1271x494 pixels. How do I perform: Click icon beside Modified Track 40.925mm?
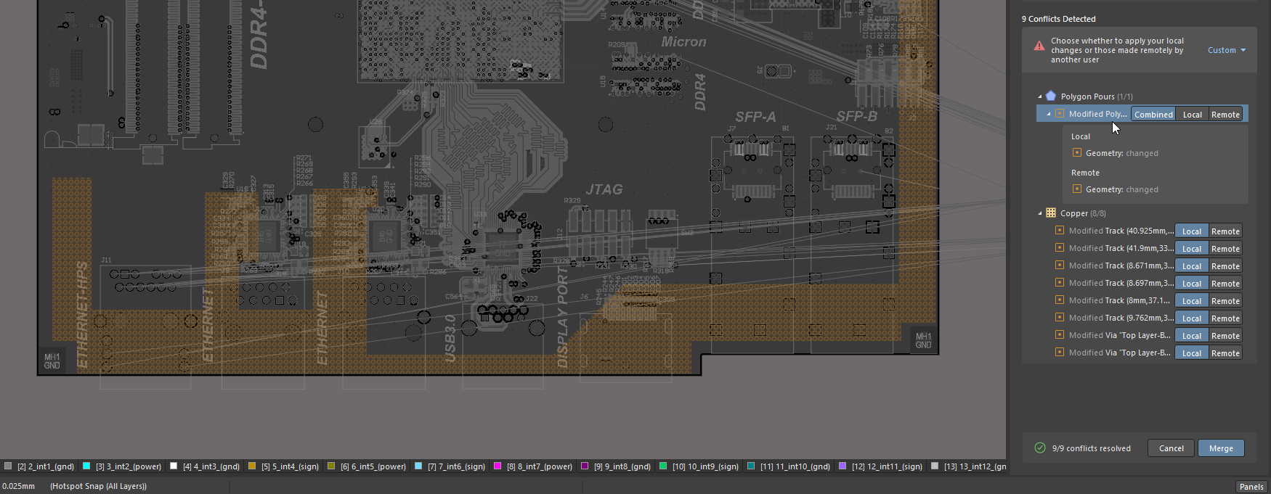[1060, 231]
